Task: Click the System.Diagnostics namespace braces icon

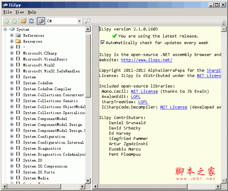Action: pos(18,148)
